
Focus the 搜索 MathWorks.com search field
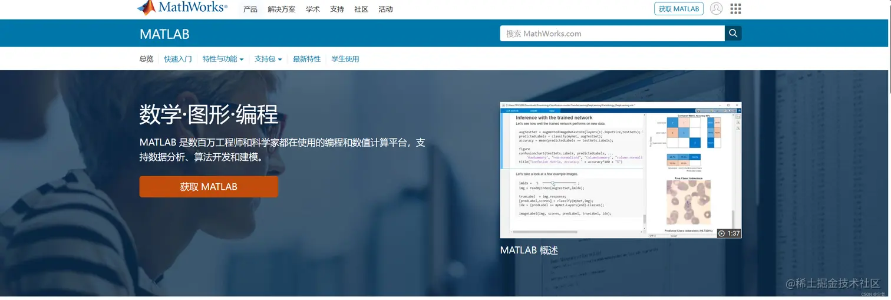click(612, 34)
